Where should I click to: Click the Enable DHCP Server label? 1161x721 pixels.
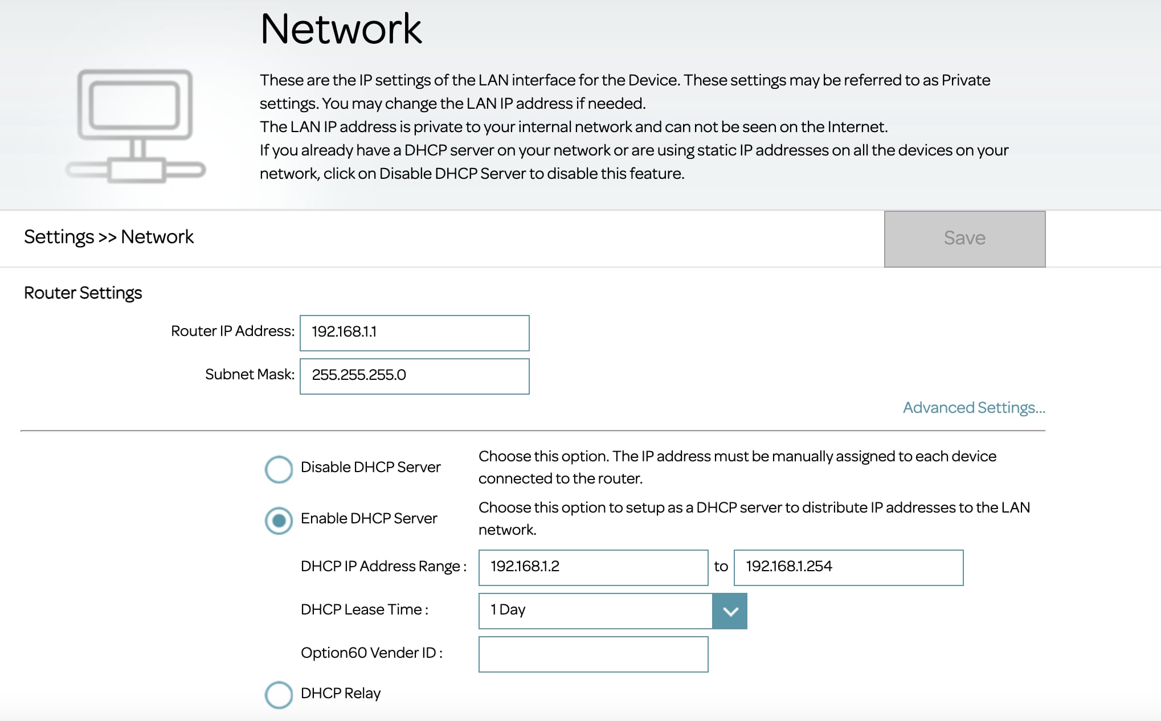369,518
